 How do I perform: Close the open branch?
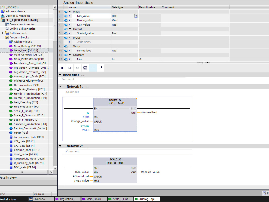[x=100, y=68]
